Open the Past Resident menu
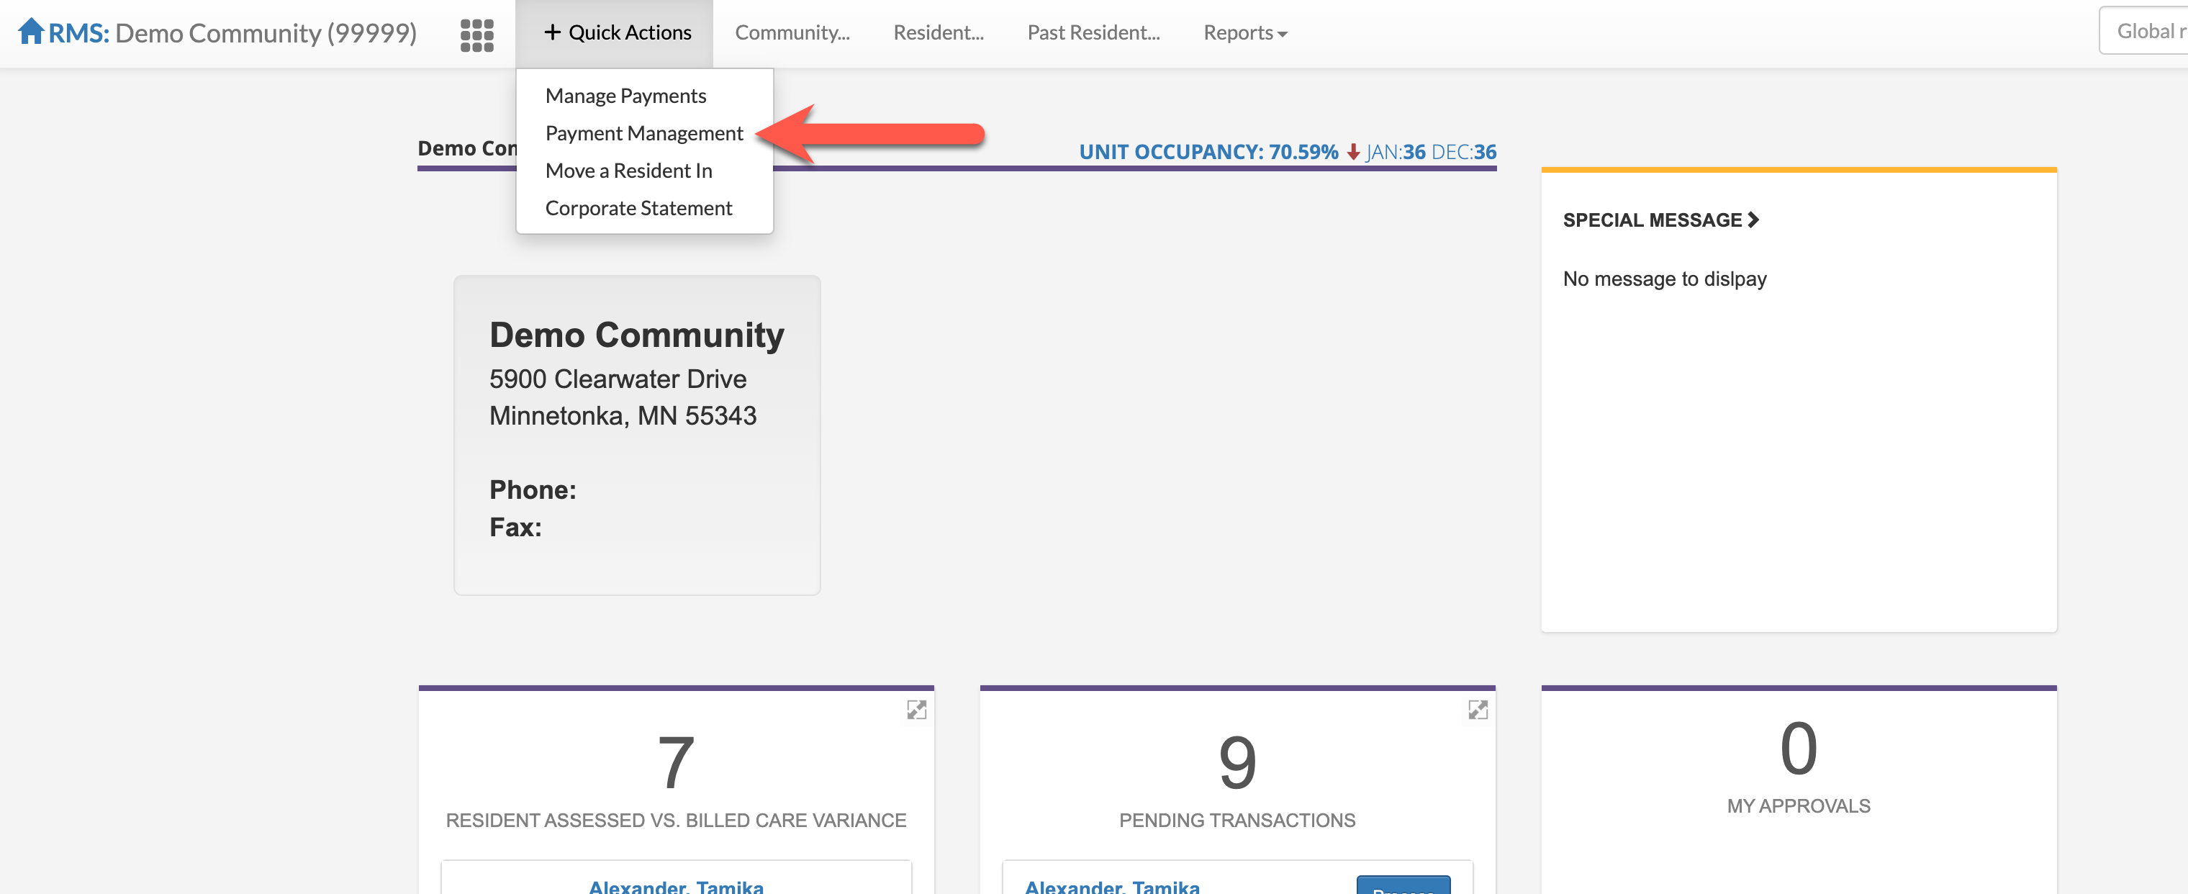The width and height of the screenshot is (2188, 894). [1093, 32]
